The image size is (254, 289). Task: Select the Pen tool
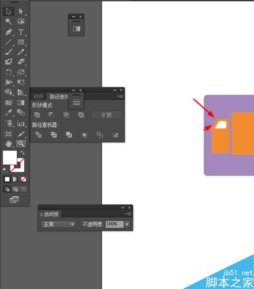(9, 32)
